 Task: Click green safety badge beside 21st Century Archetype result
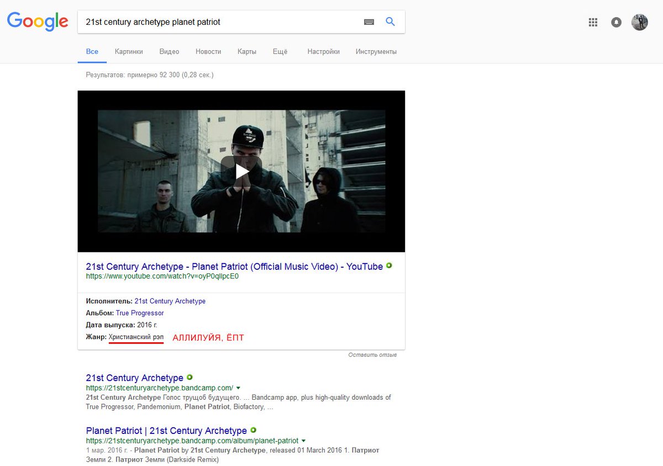coord(190,377)
